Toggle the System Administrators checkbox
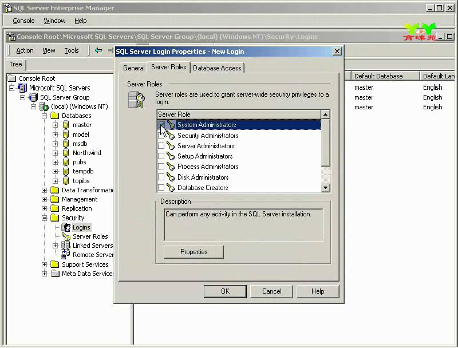 (161, 125)
